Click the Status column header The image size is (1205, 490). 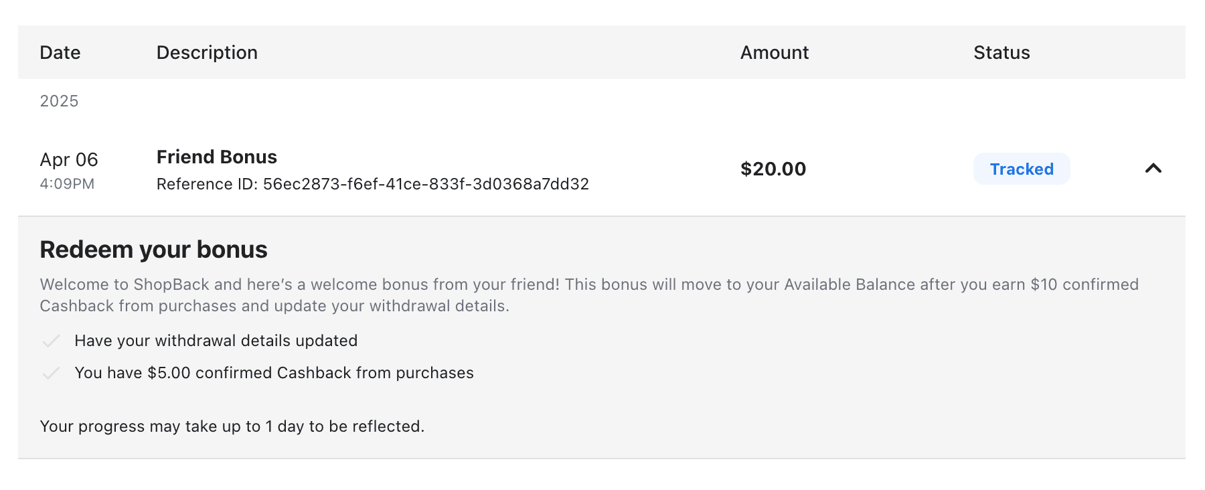coord(1001,53)
